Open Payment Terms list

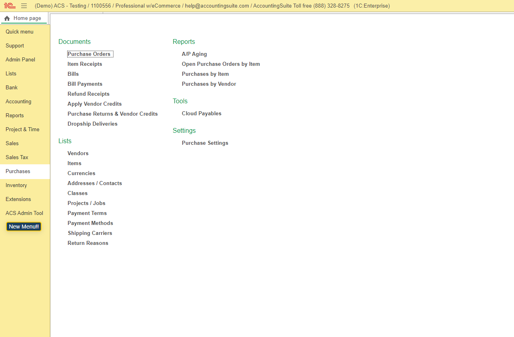point(87,213)
